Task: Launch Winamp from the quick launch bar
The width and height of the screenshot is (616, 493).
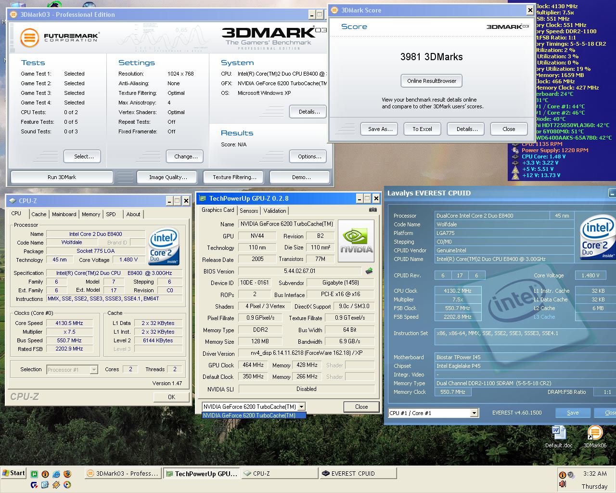Action: click(x=56, y=485)
